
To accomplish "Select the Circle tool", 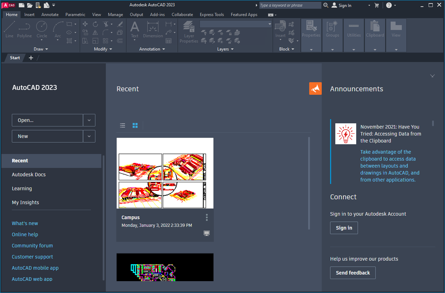I will click(x=42, y=30).
